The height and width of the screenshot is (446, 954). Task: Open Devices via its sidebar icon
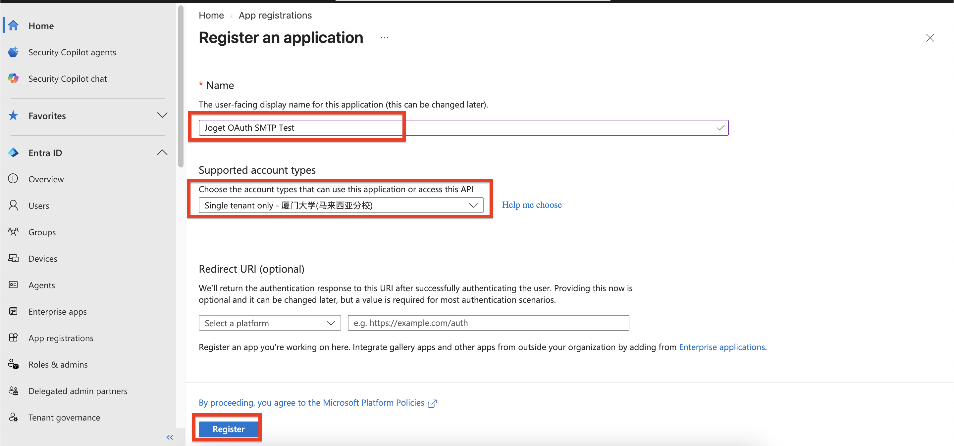(x=13, y=258)
